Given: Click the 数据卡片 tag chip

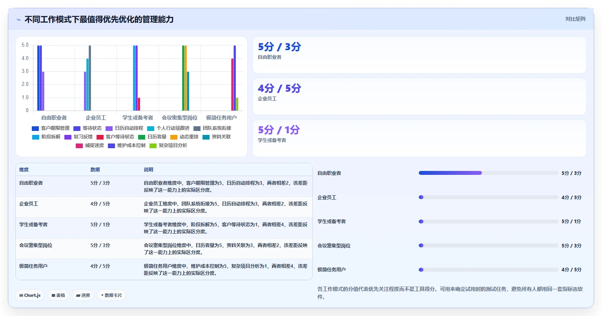Looking at the screenshot, I should [x=111, y=295].
